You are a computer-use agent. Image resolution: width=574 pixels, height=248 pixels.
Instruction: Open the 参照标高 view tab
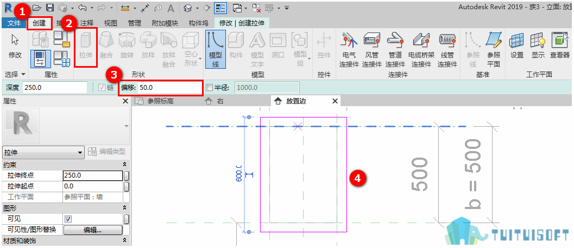coord(160,102)
